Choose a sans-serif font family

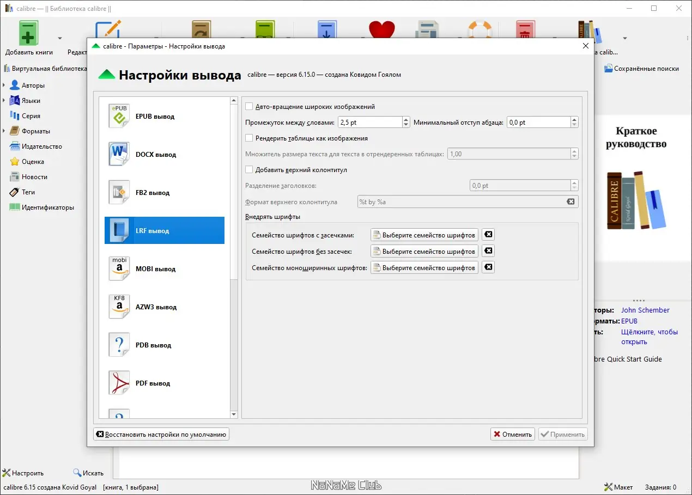424,251
